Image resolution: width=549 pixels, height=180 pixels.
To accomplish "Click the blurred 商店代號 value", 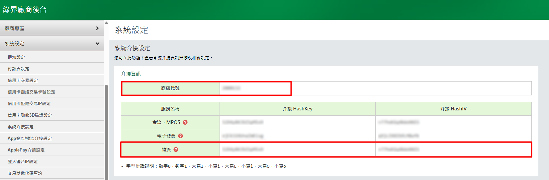I will pyautogui.click(x=231, y=88).
